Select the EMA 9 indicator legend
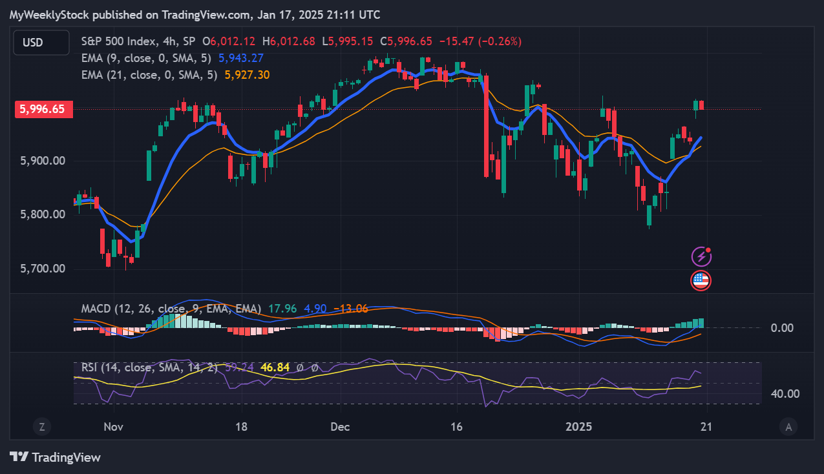Viewport: 824px width, 474px height. [x=148, y=58]
